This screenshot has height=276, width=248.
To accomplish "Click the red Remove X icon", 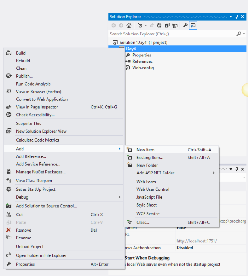I will (9, 230).
